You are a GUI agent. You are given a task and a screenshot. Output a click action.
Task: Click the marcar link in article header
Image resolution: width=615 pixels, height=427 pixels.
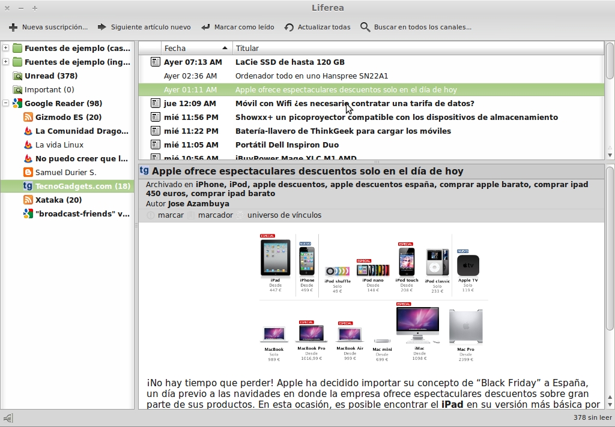(x=171, y=215)
